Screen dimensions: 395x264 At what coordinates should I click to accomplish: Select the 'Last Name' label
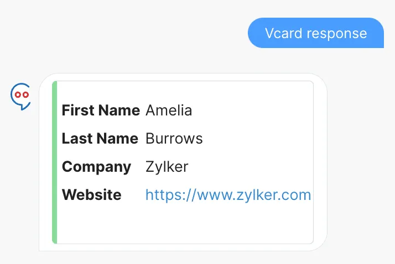click(x=100, y=138)
